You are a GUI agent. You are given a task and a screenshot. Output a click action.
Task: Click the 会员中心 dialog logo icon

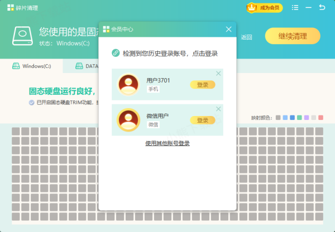pos(106,29)
